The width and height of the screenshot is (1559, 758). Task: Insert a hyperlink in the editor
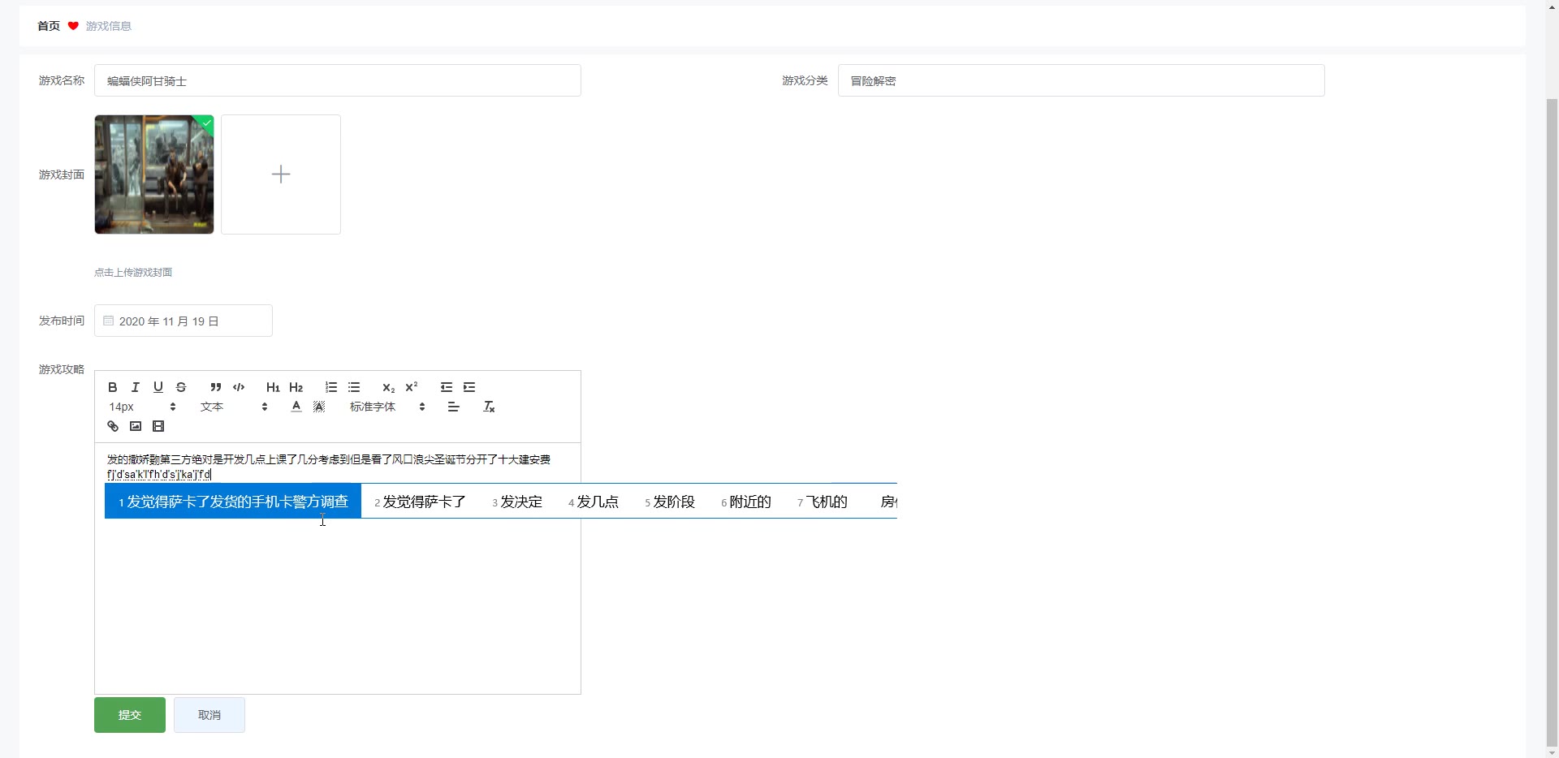[x=113, y=426]
